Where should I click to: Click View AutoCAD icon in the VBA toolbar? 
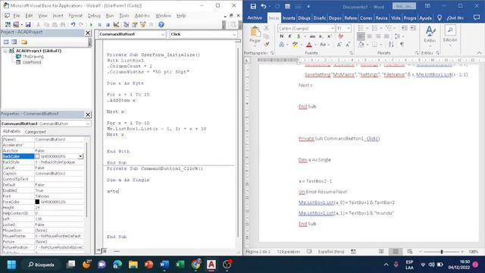(8, 24)
